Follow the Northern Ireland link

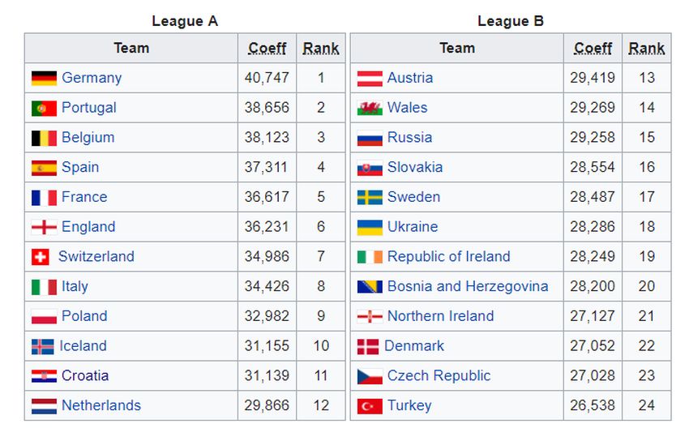point(440,316)
